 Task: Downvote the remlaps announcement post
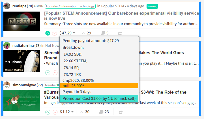[55, 33]
